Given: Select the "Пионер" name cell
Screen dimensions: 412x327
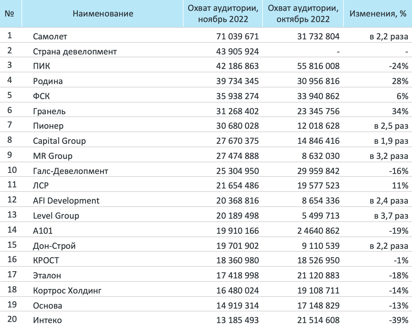Looking at the screenshot, I should pos(48,126).
